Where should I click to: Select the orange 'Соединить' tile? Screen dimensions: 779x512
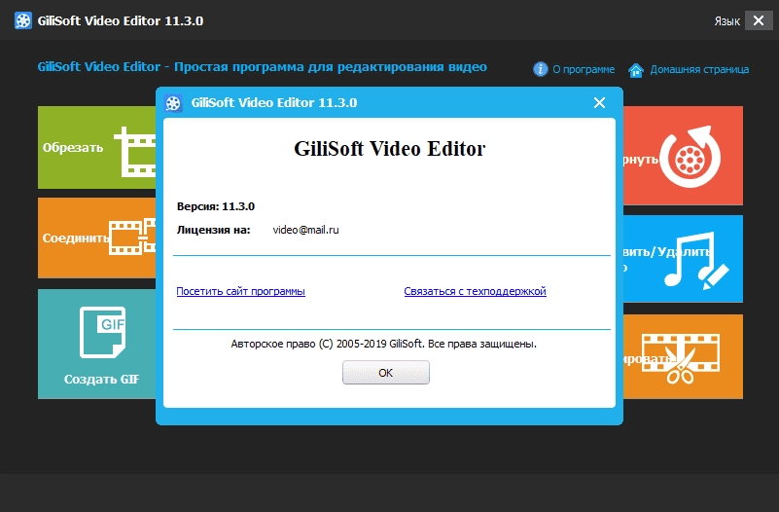click(x=97, y=238)
